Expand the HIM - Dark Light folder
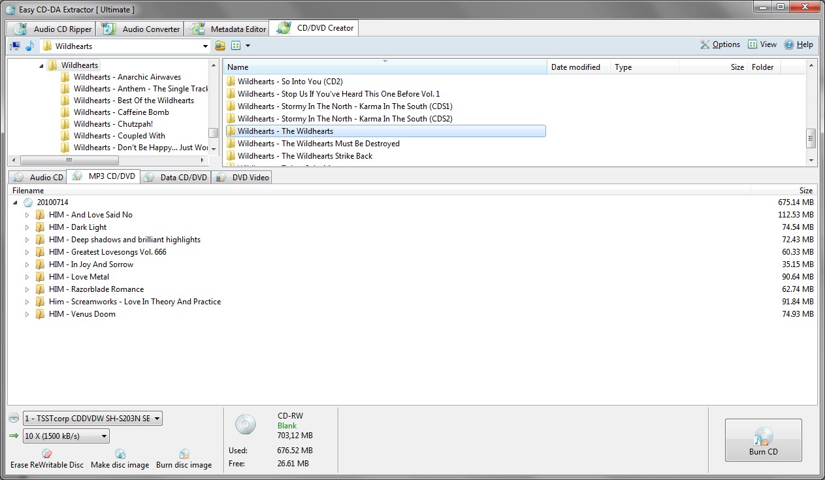The image size is (825, 480). point(27,227)
